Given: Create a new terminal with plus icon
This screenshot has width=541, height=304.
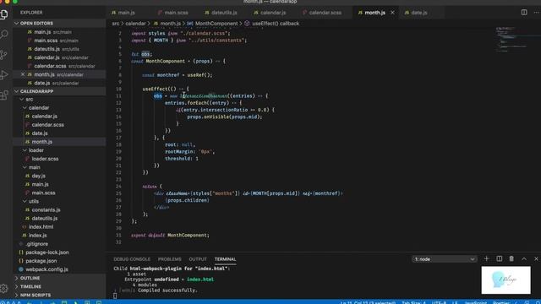Looking at the screenshot, I should [487, 259].
